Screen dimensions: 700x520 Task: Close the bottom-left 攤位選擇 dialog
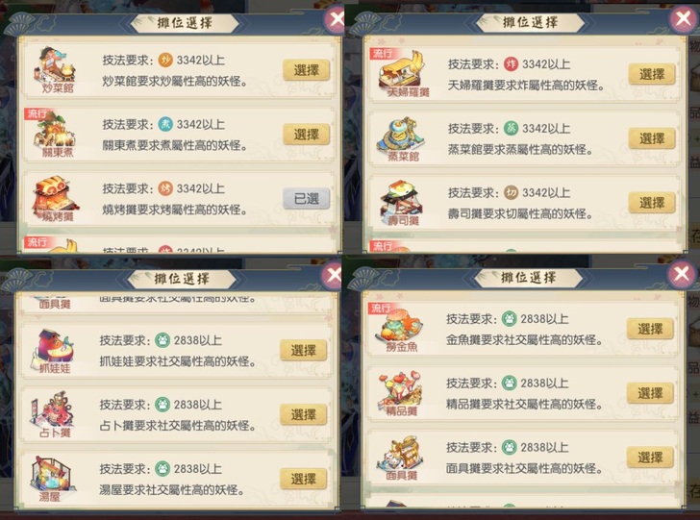pyautogui.click(x=333, y=275)
